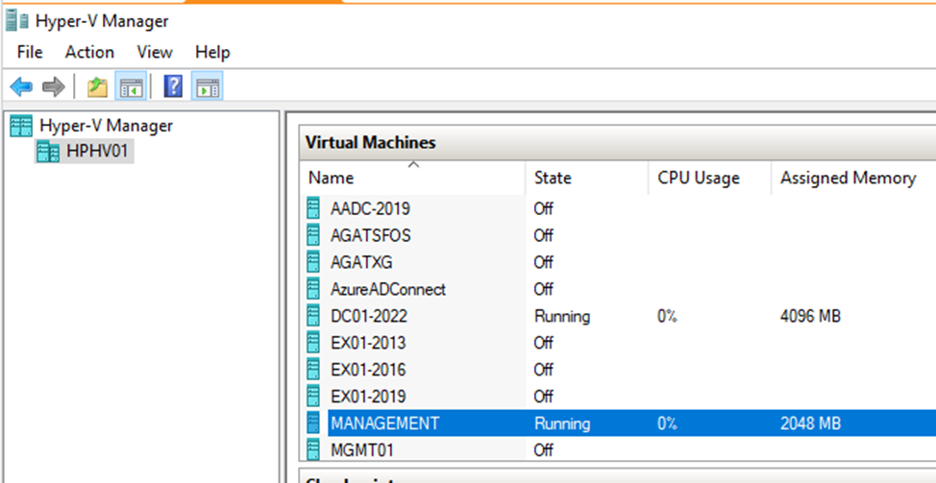
Task: Click the AADC-2019 virtual machine icon
Action: [x=313, y=208]
